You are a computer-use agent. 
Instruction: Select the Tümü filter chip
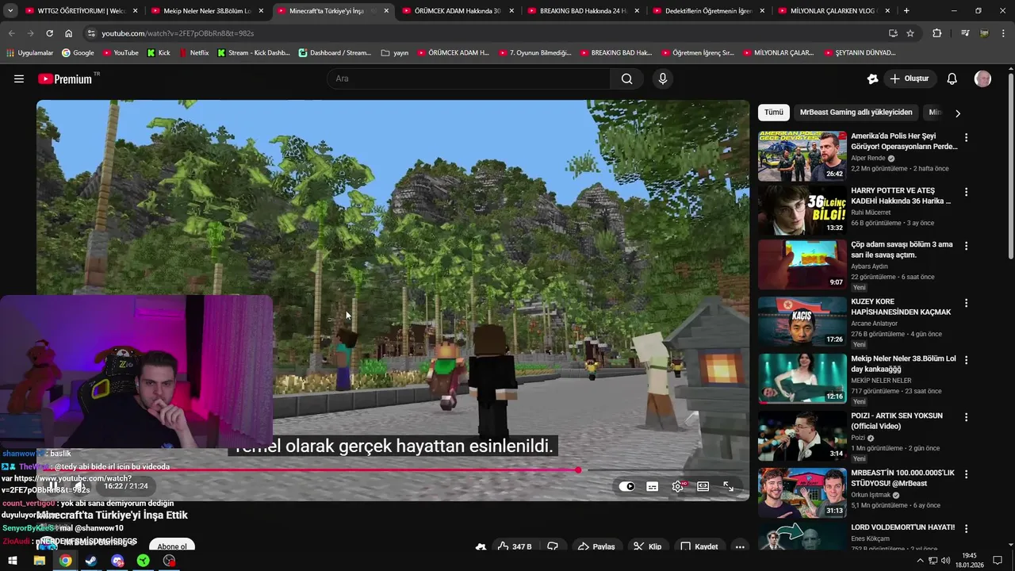[773, 113]
